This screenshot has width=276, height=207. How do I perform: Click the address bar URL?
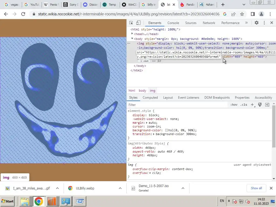pyautogui.click(x=129, y=14)
